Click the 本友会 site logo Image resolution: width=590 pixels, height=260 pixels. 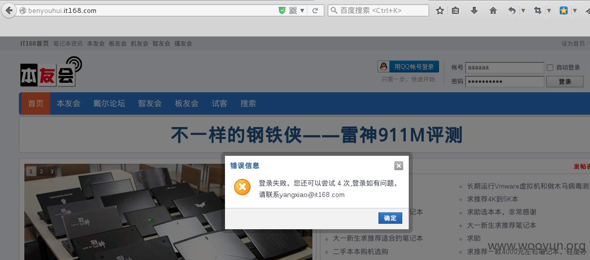[x=51, y=72]
